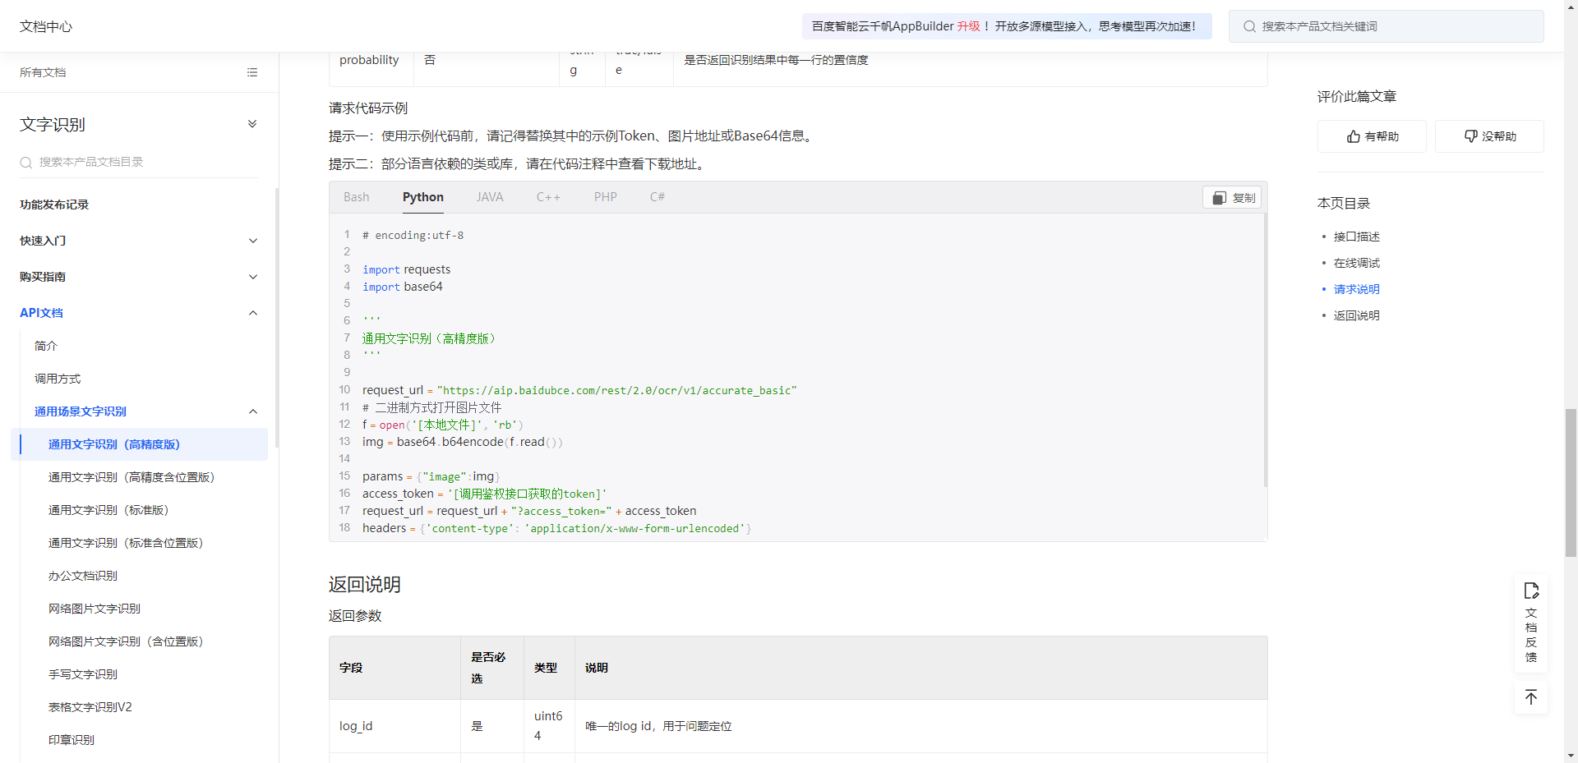Image resolution: width=1578 pixels, height=763 pixels.
Task: Click the search magnifier icon in top search bar
Action: [1249, 26]
